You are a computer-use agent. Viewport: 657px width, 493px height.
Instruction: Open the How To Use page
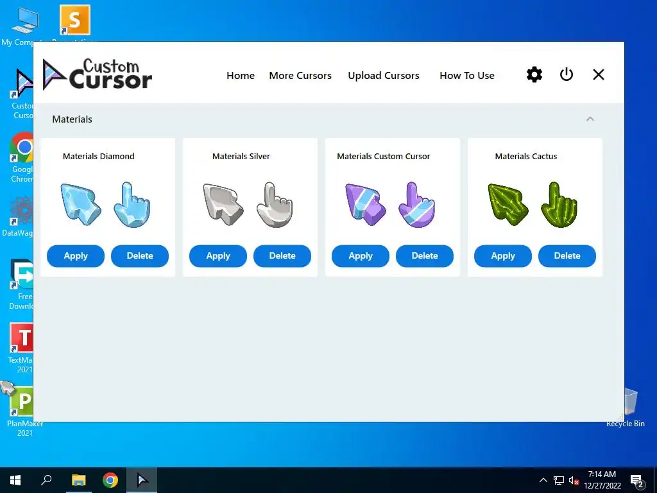(467, 76)
